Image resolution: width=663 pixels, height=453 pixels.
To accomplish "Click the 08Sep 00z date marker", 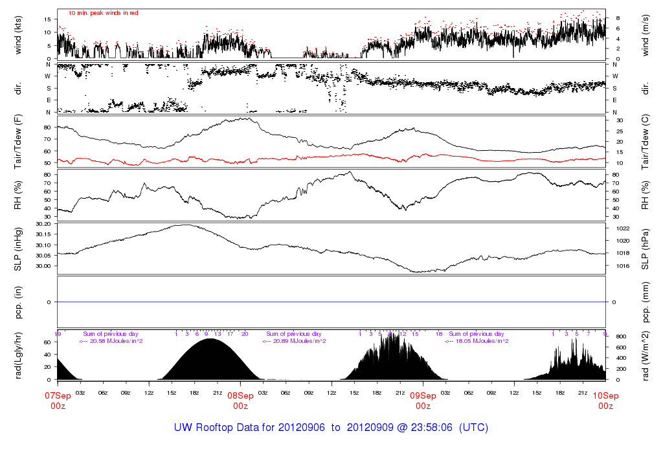I will pos(240,400).
